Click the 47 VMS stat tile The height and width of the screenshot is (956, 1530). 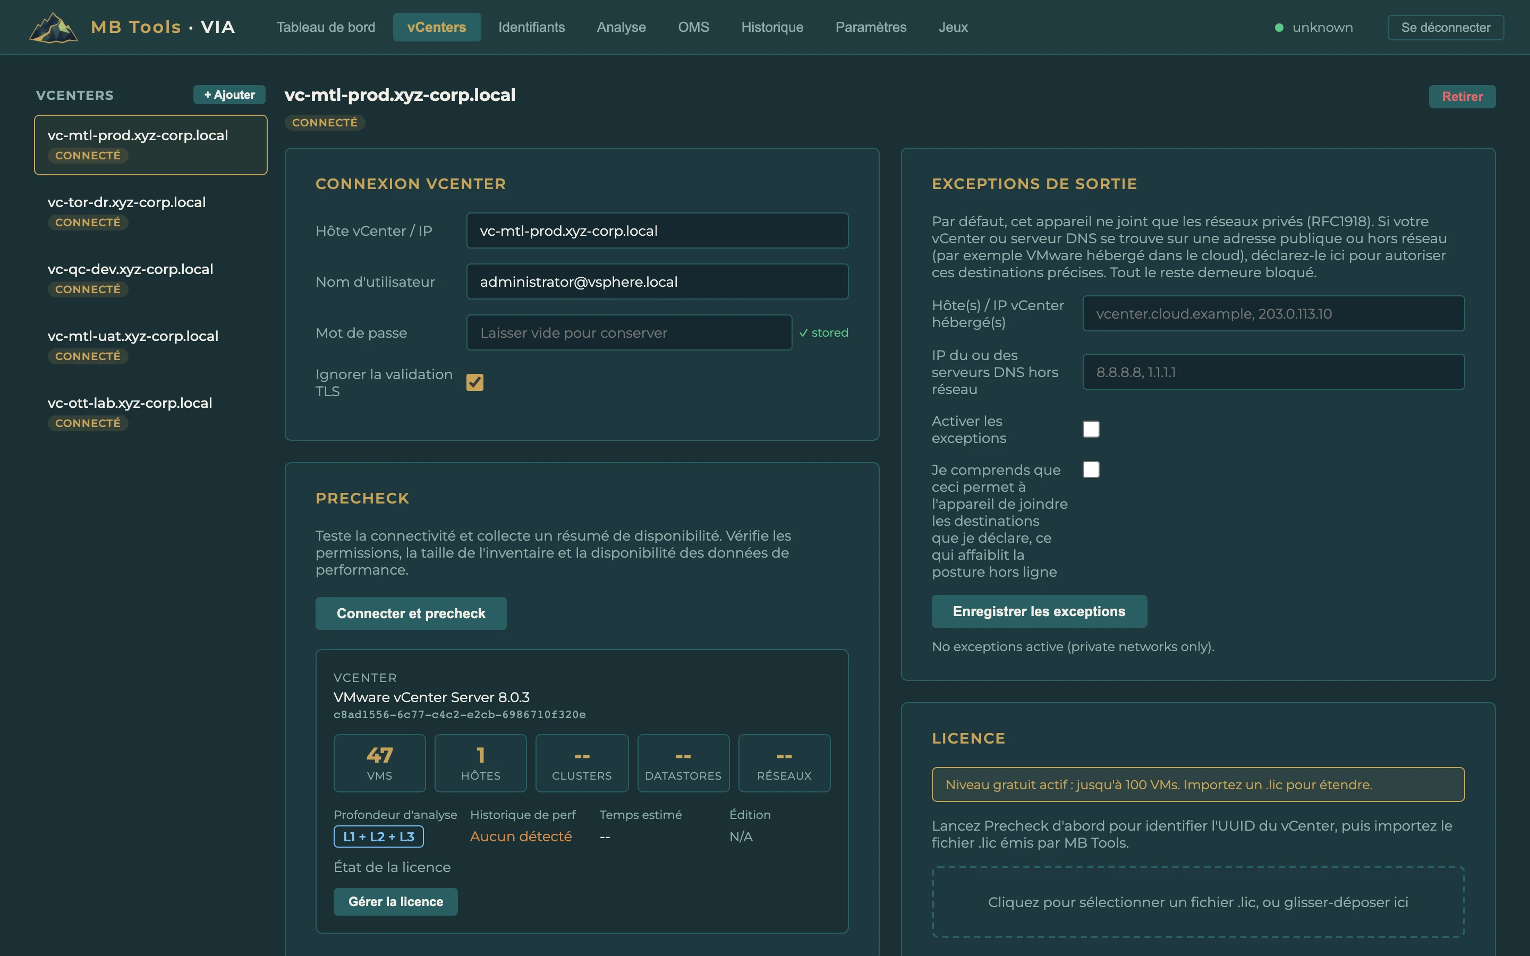click(x=379, y=763)
